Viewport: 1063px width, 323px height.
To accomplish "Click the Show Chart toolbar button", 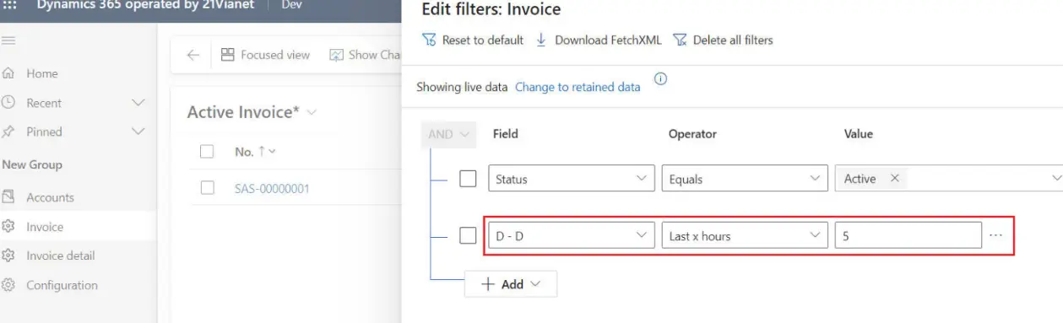I will point(365,55).
